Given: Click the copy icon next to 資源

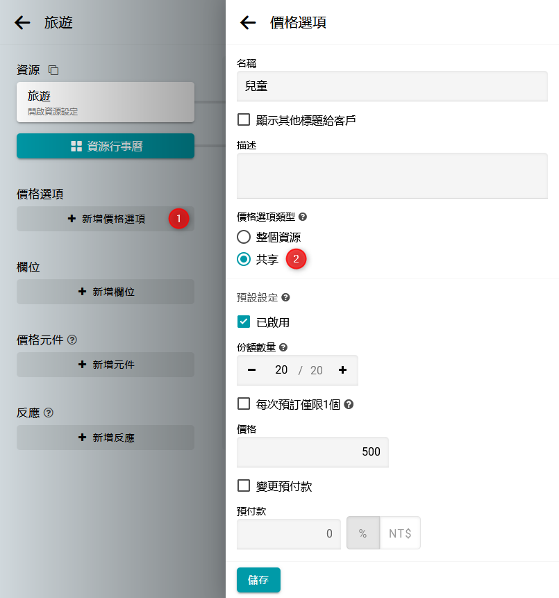Looking at the screenshot, I should [53, 70].
